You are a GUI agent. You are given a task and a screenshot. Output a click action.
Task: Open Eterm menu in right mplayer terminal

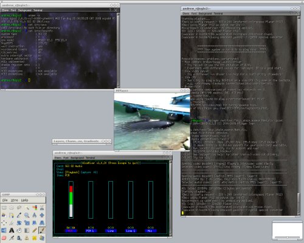(186, 13)
